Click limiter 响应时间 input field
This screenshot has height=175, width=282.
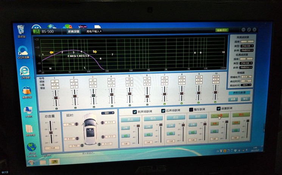point(246,81)
